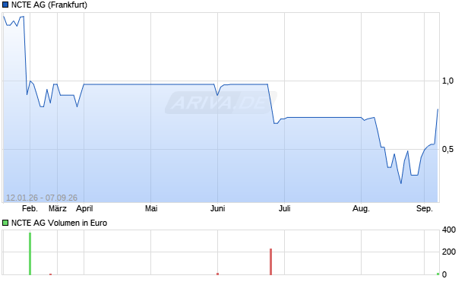
Task: Click the Juli axis label
Action: click(284, 208)
